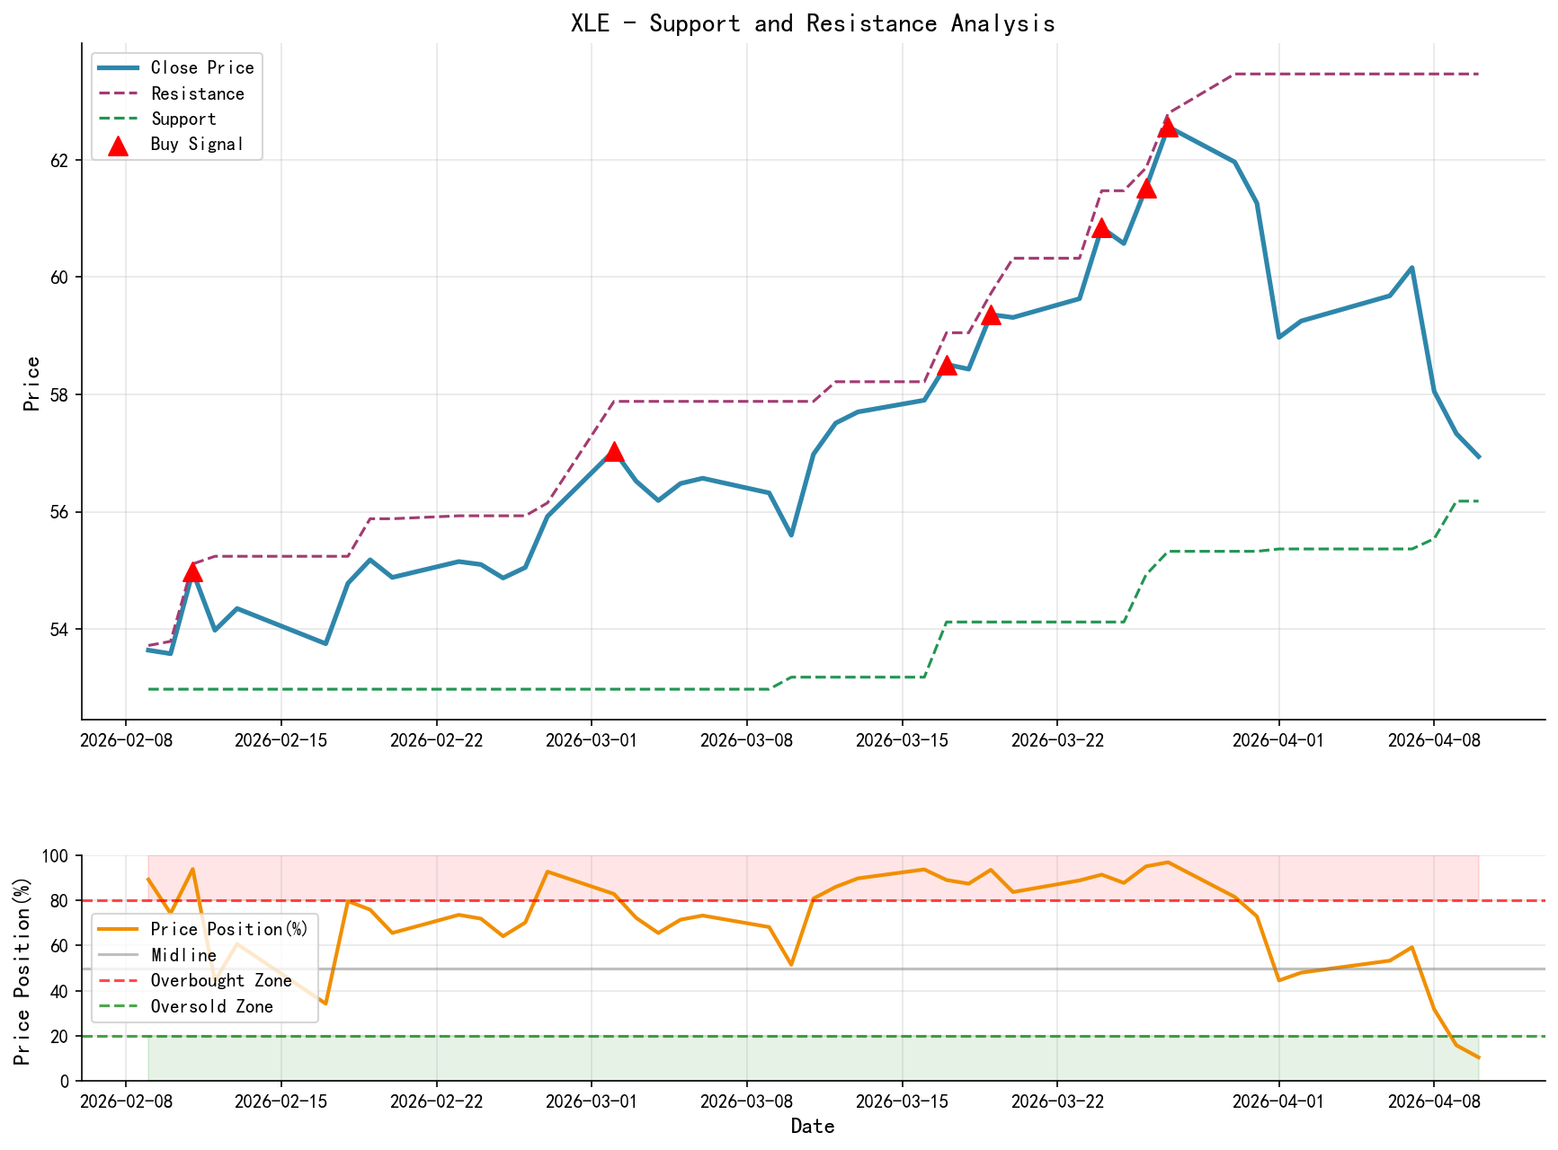Click the '40' tick on the lower chart axis
1558x1150 pixels.
[59, 991]
